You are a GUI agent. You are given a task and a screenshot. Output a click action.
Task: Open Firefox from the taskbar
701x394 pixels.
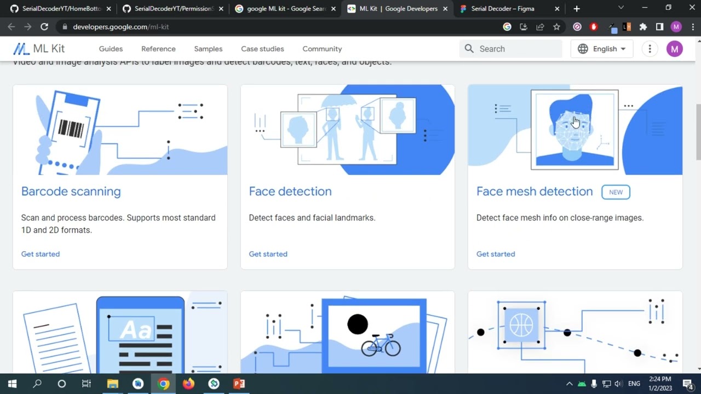point(188,384)
